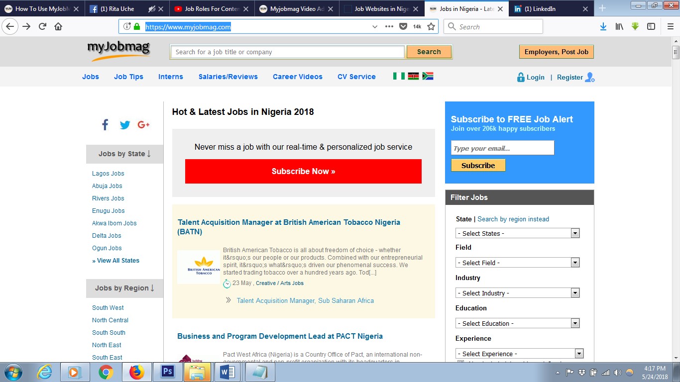Open the Select Industry dropdown
This screenshot has width=680, height=382.
(518, 293)
